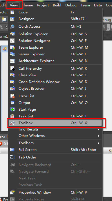This screenshot has height=201, width=112.
Task: Expand the Find Results submenu arrow
Action: click(99, 129)
